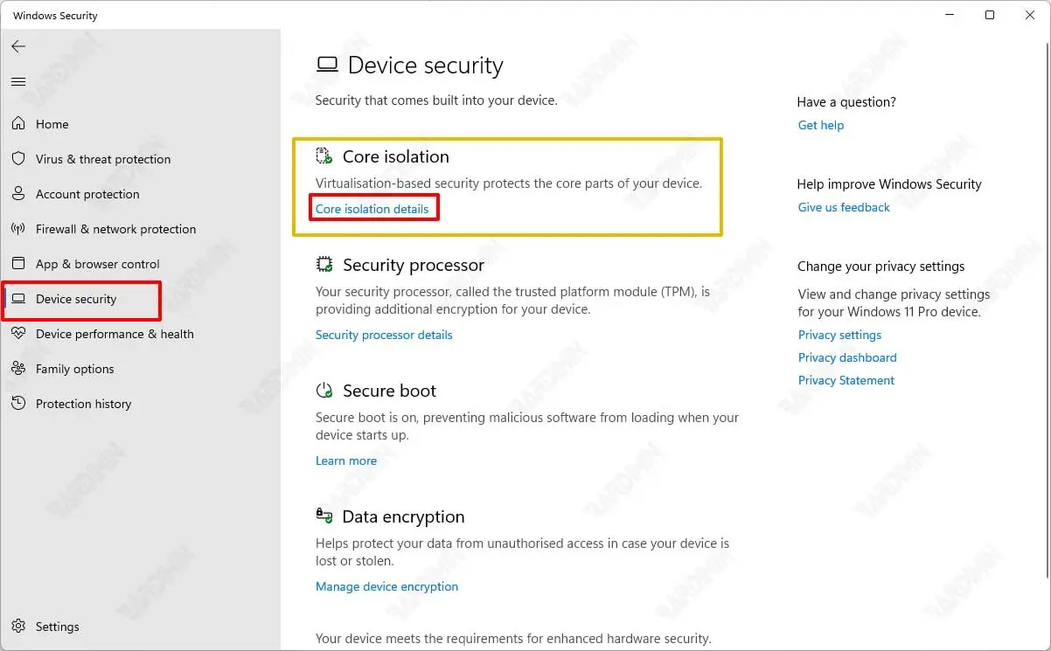Open the Privacy dashboard link
The image size is (1051, 651).
(x=847, y=357)
